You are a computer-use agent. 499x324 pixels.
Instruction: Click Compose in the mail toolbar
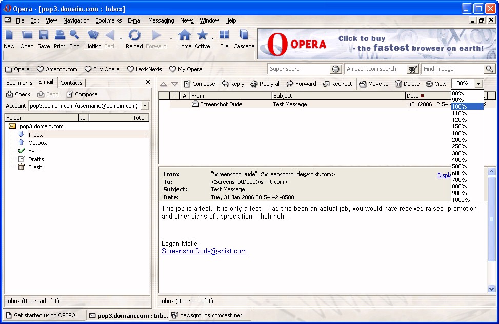point(199,84)
